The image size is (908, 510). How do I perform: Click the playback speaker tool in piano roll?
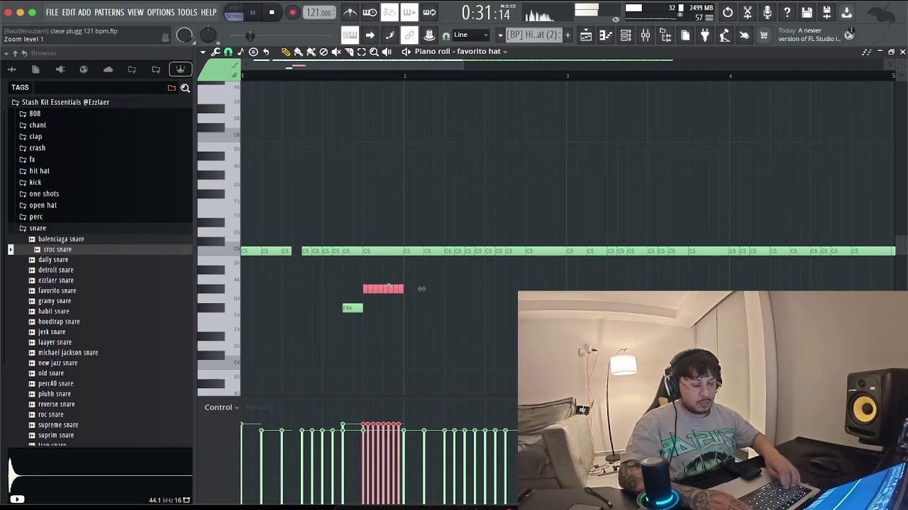387,52
